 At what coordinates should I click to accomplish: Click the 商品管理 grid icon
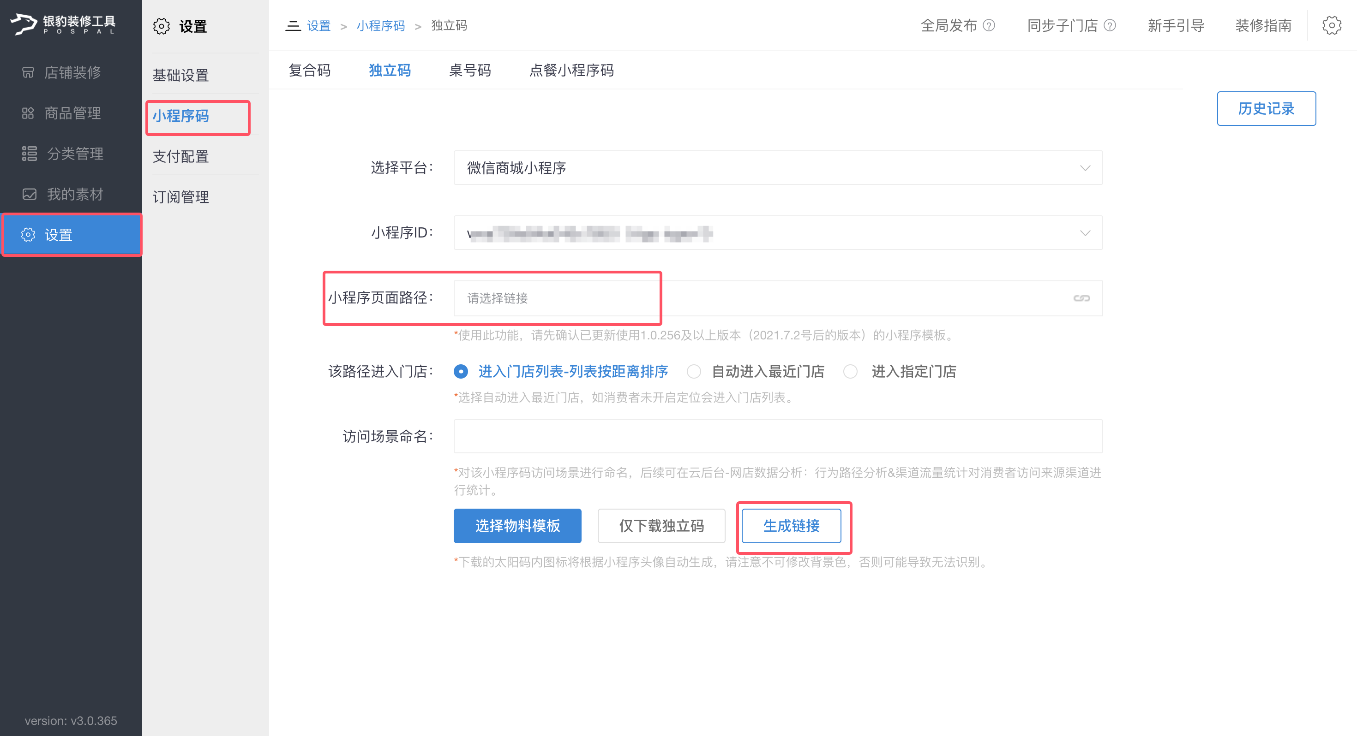tap(28, 113)
